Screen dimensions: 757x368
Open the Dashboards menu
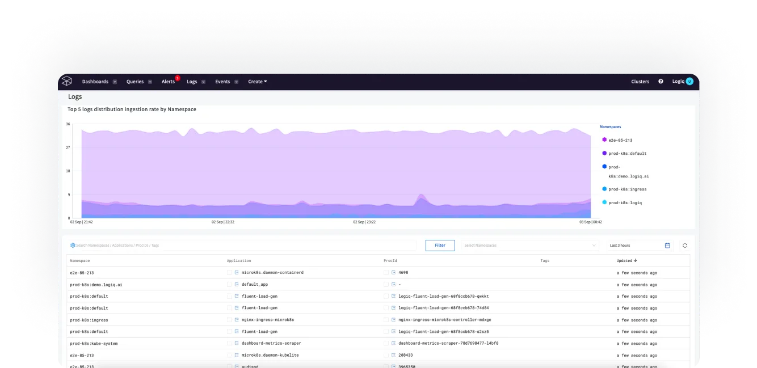(x=95, y=82)
